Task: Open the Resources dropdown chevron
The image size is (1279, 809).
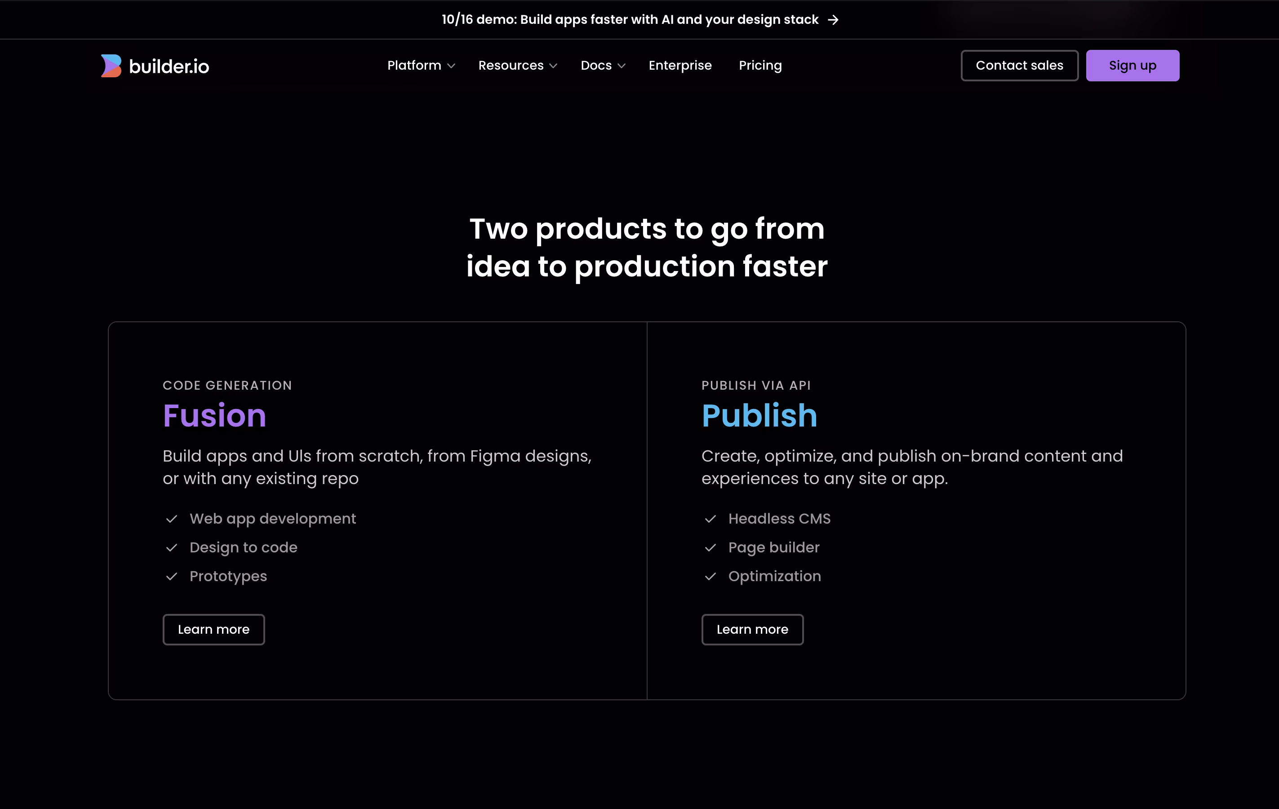Action: [553, 66]
